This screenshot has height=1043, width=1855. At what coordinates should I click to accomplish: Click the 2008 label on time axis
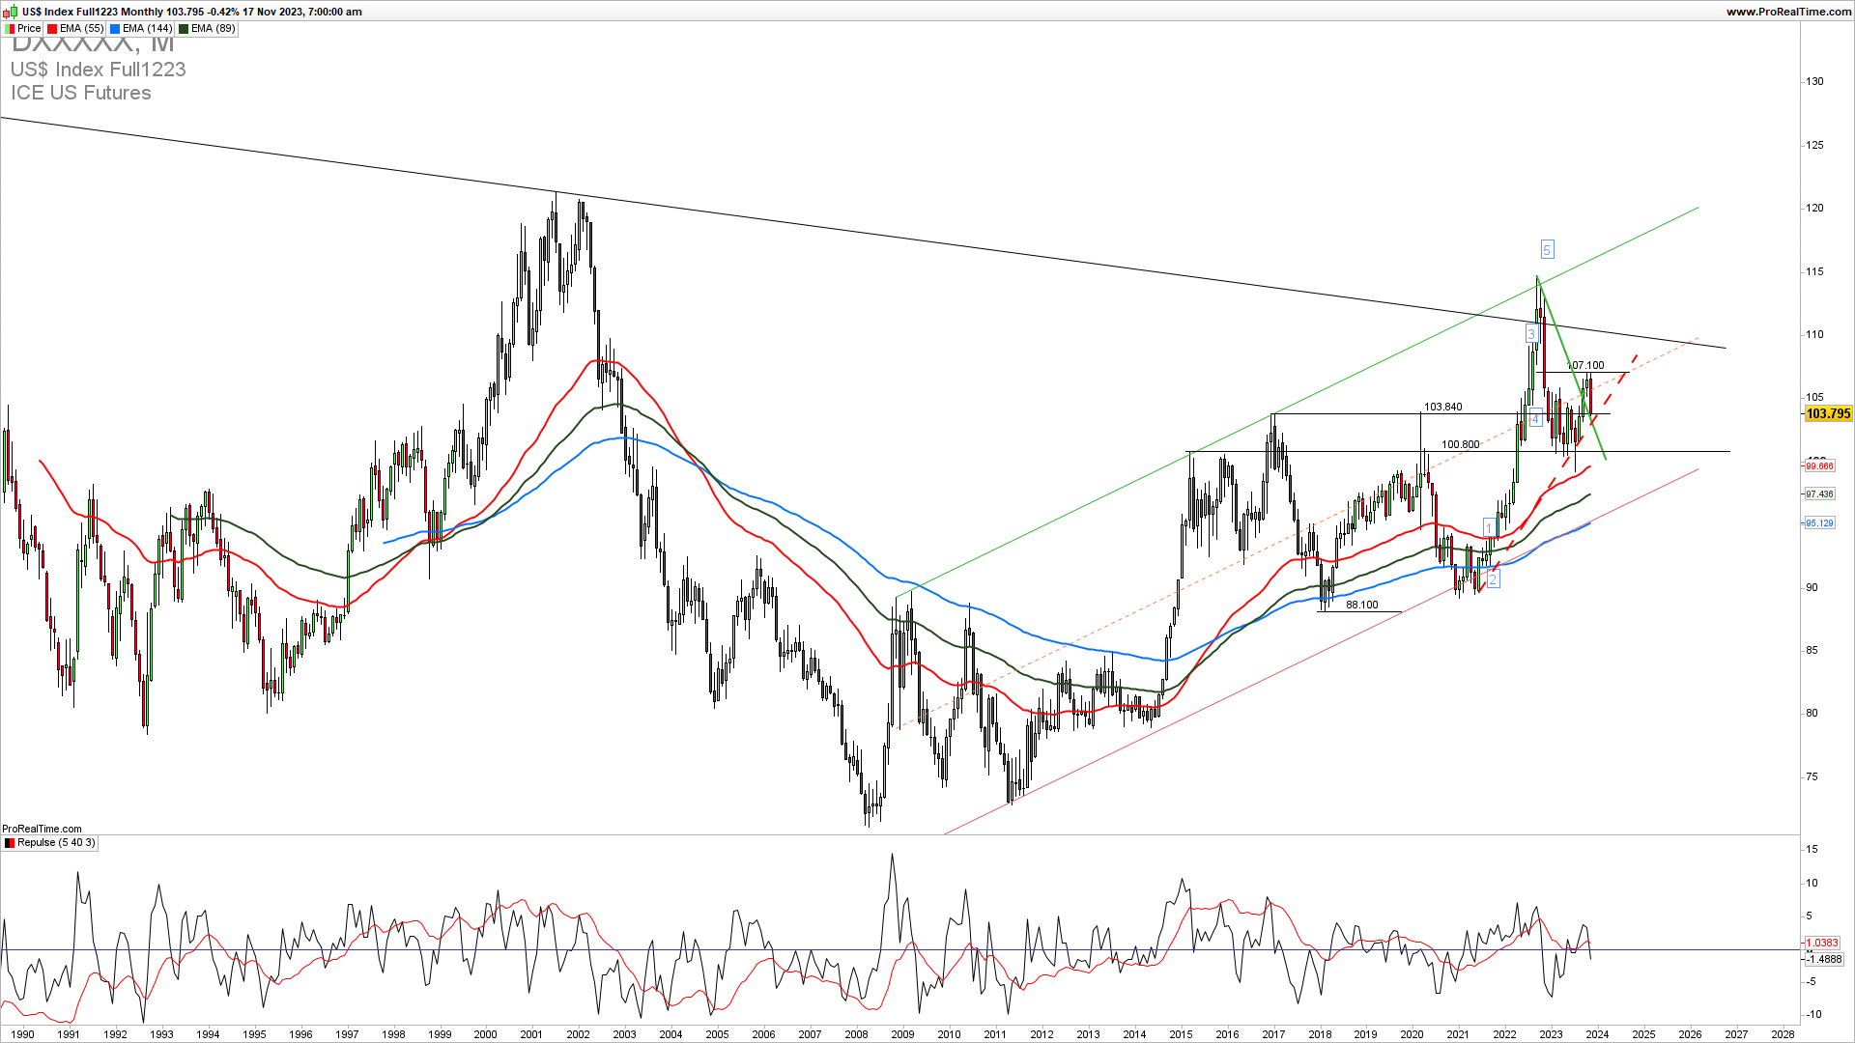(856, 1034)
